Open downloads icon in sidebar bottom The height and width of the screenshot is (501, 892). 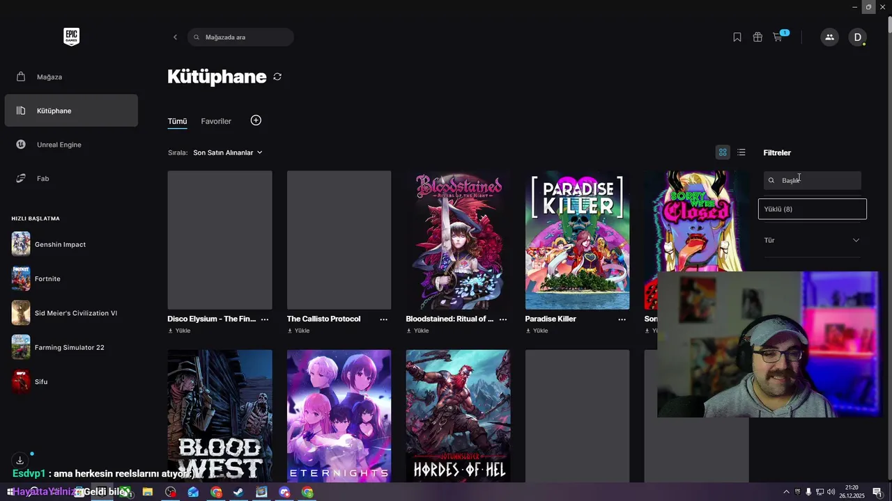tap(20, 460)
